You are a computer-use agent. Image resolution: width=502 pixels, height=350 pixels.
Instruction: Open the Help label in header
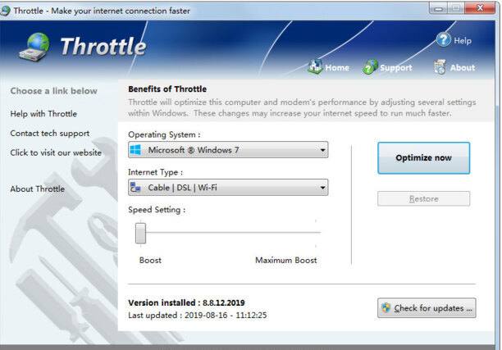point(463,41)
